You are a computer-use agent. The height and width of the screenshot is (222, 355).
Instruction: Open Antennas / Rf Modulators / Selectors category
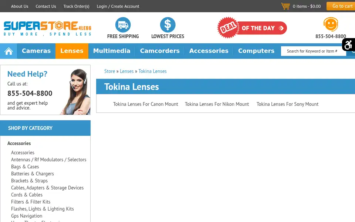point(49,160)
